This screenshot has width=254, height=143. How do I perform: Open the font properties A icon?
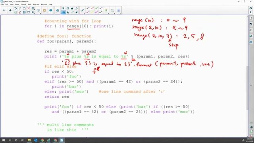pyautogui.click(x=33, y=12)
